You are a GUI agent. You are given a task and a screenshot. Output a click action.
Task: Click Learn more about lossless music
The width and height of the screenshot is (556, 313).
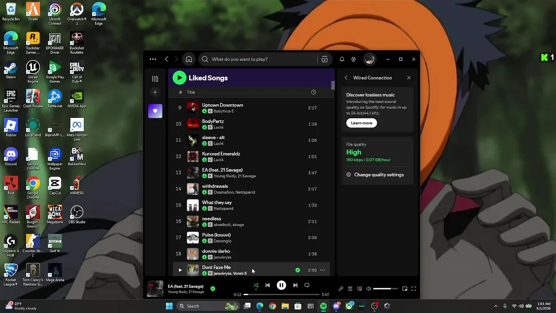click(x=361, y=123)
